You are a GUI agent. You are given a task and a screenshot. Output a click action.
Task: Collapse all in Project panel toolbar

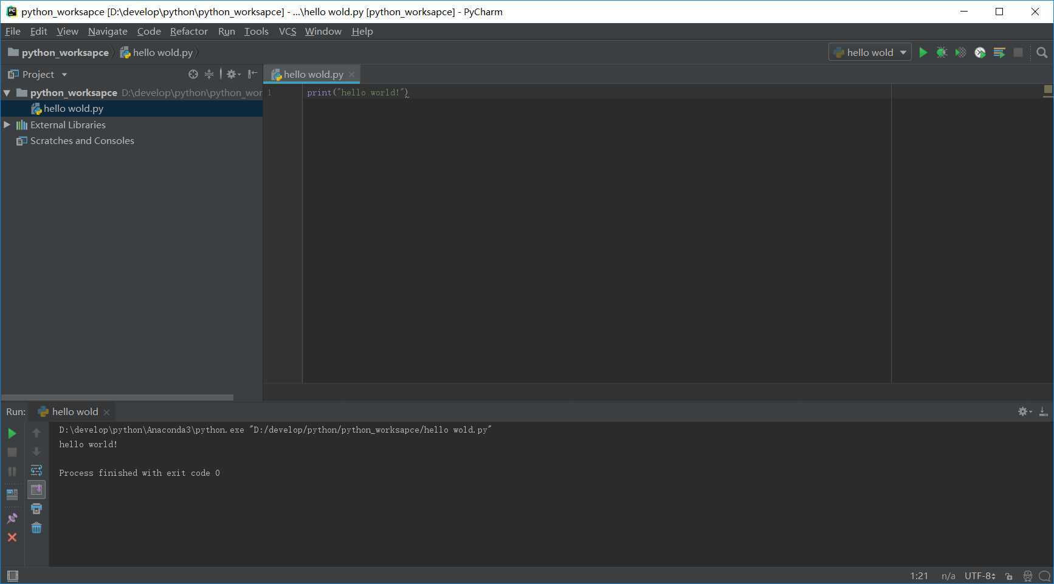(x=209, y=74)
